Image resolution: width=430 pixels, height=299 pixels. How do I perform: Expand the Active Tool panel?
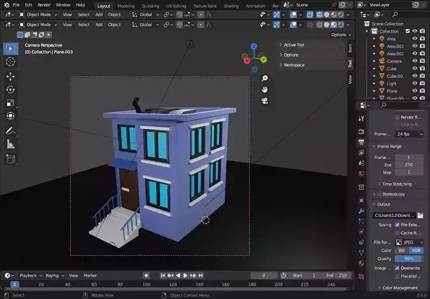[x=294, y=45]
